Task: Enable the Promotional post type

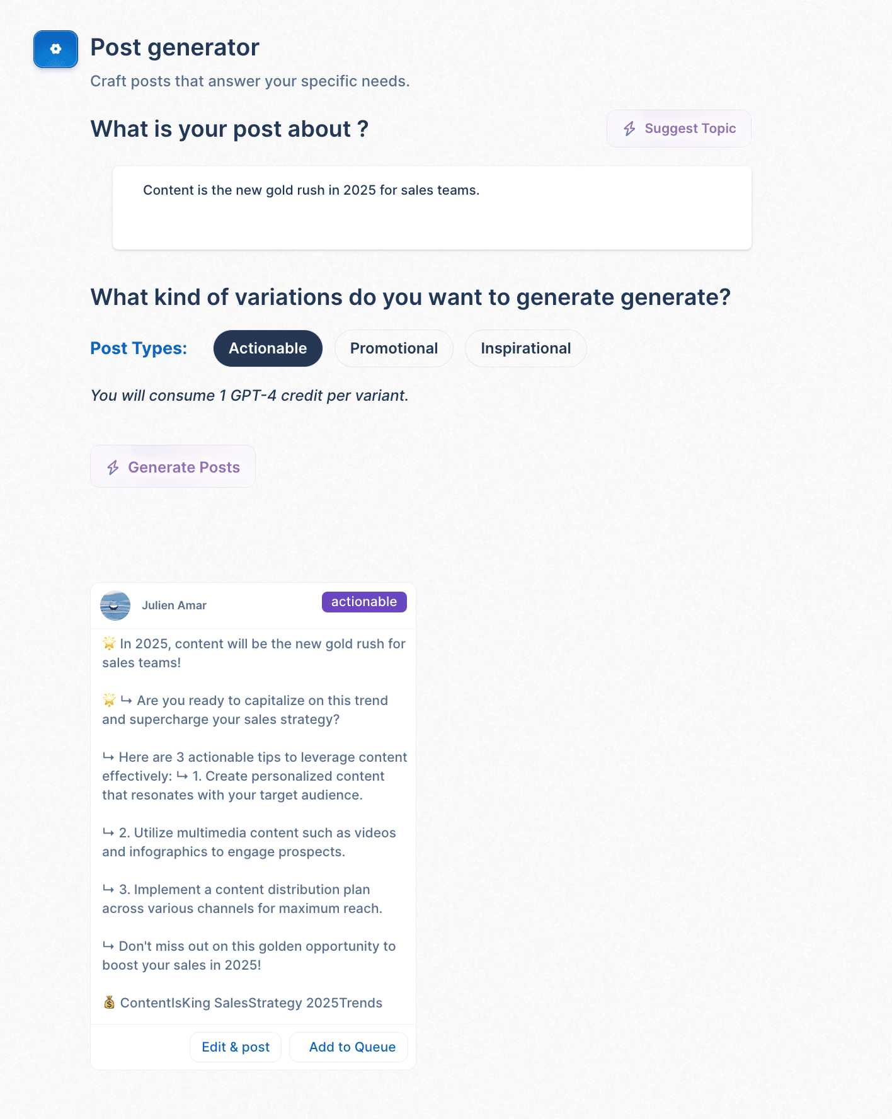Action: click(x=394, y=348)
